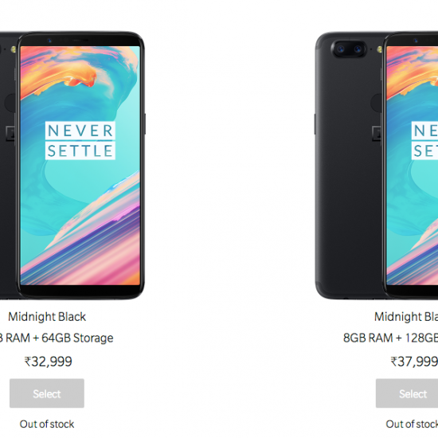This screenshot has height=438, width=438.
Task: Click Select button under ₹32,999 phone
Action: point(47,393)
